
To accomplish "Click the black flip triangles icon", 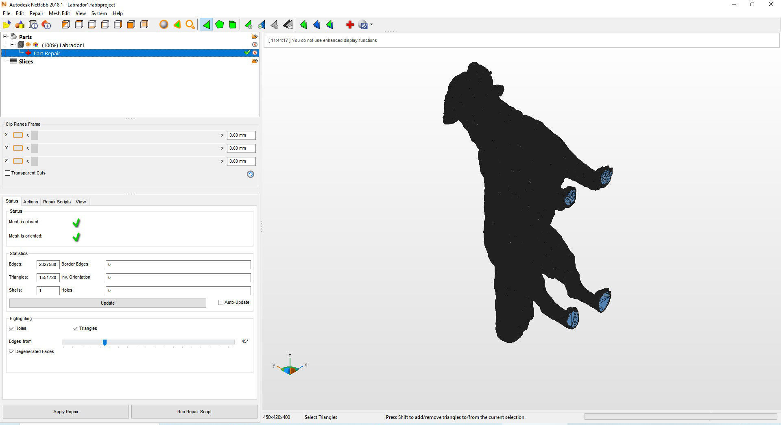I will [x=288, y=25].
